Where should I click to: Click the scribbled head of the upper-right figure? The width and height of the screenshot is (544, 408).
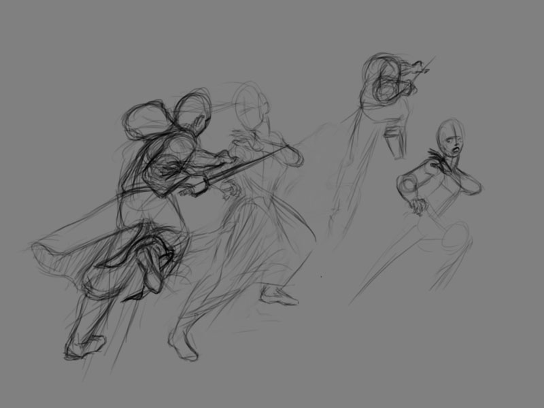pyautogui.click(x=385, y=77)
